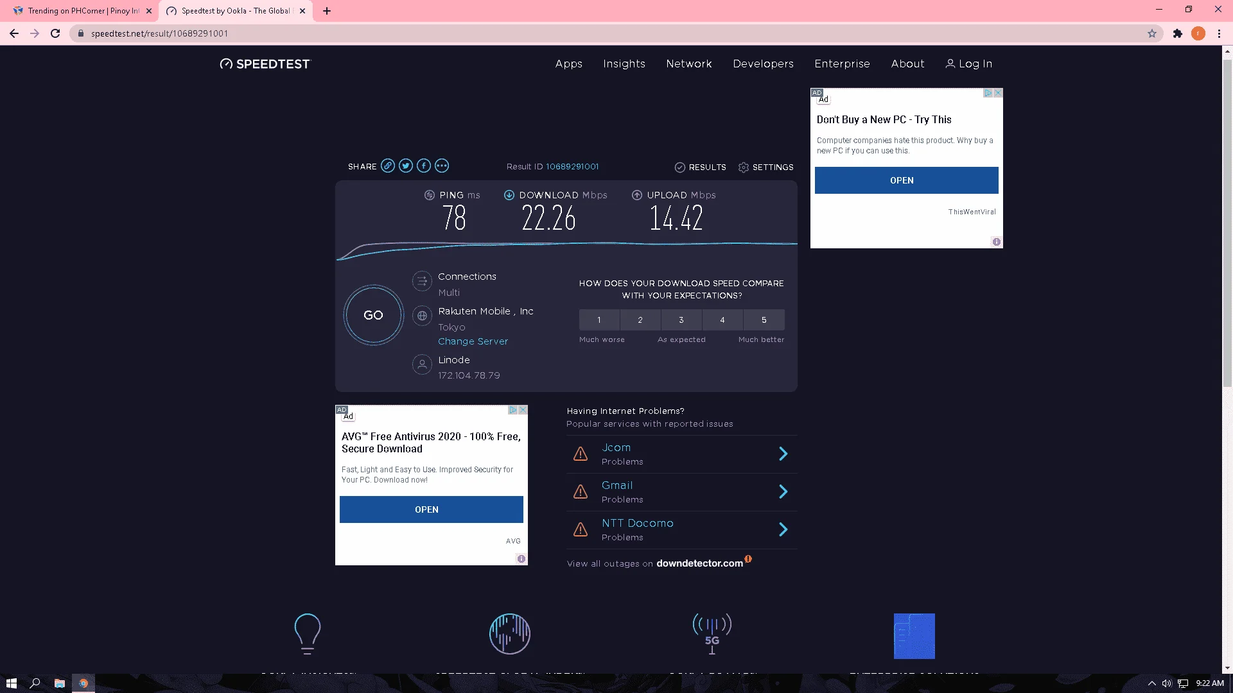The height and width of the screenshot is (693, 1233).
Task: Open Chrome's three-dot menu
Action: pos(1219,33)
